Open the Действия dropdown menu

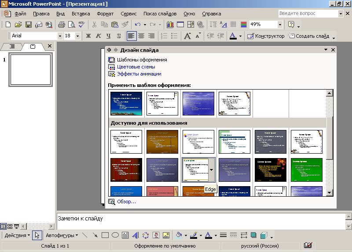[x=17, y=235]
